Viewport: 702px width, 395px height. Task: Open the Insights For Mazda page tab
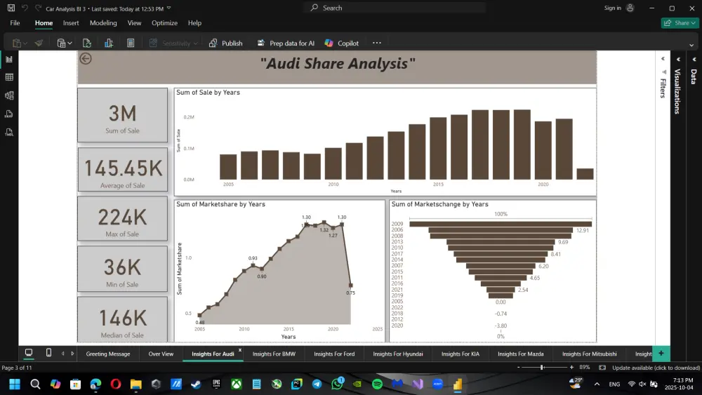pos(521,354)
